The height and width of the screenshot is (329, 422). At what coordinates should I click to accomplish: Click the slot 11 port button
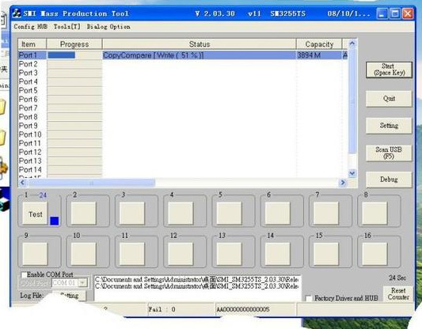coord(132,254)
